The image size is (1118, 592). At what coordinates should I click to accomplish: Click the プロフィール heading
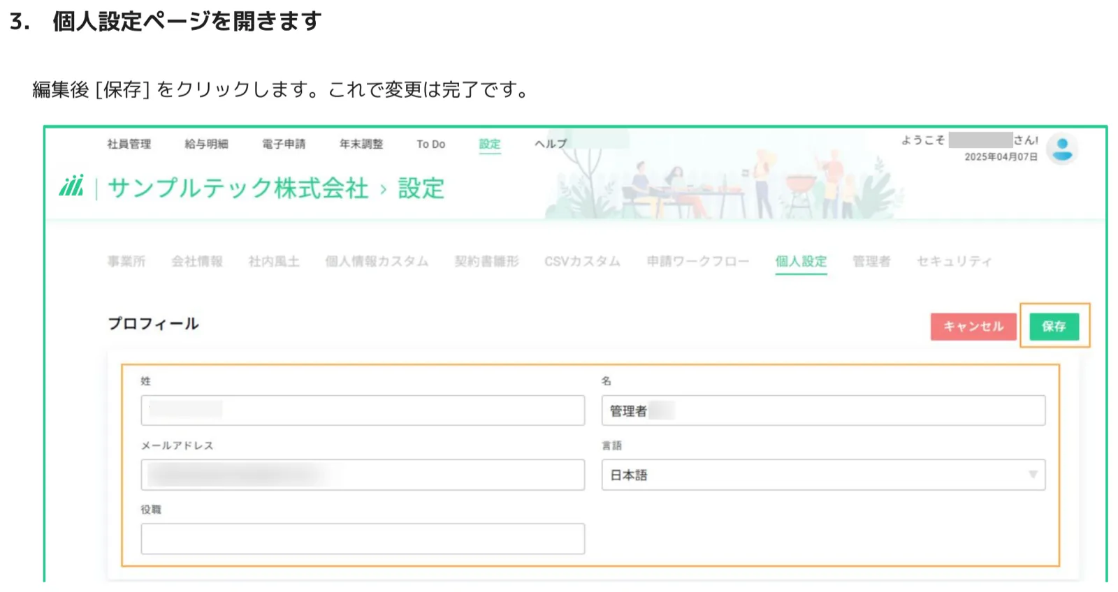(153, 324)
